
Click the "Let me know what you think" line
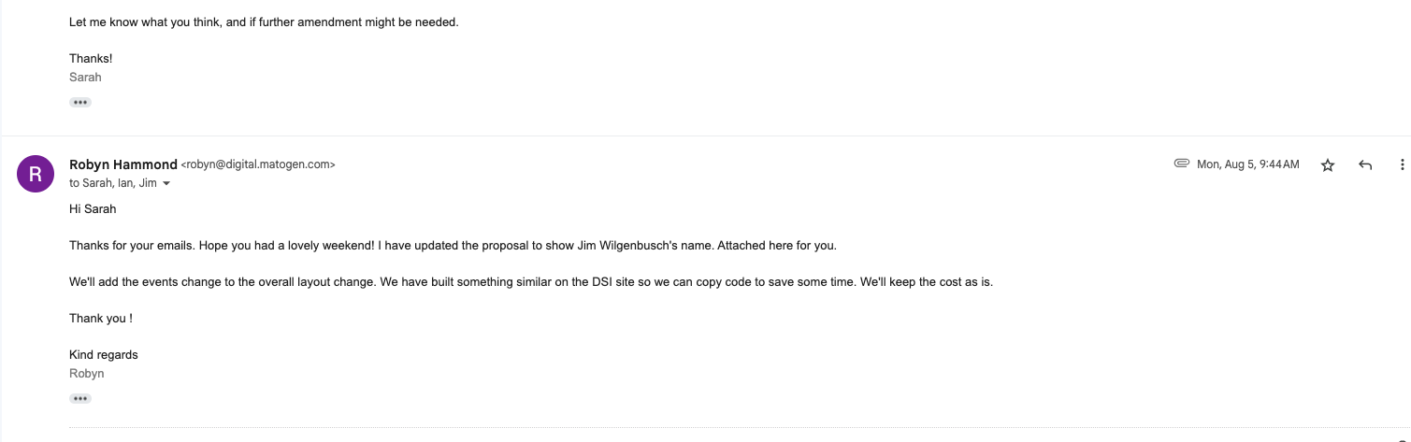click(x=264, y=22)
